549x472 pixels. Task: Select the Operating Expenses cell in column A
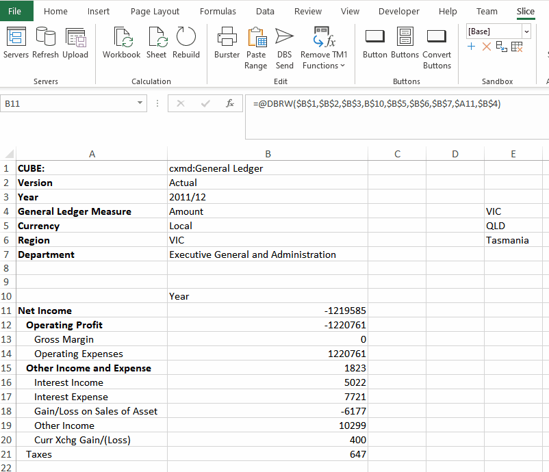pos(79,354)
